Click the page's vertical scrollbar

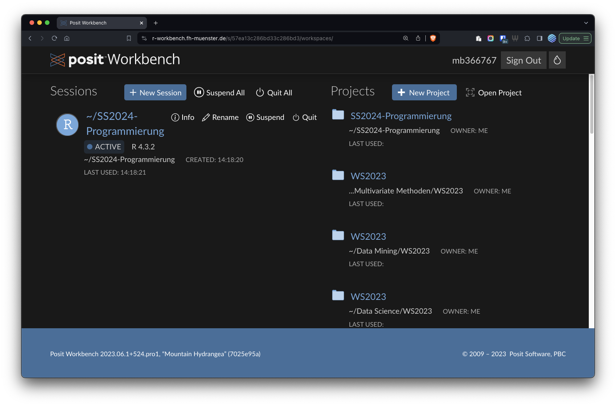coord(591,104)
